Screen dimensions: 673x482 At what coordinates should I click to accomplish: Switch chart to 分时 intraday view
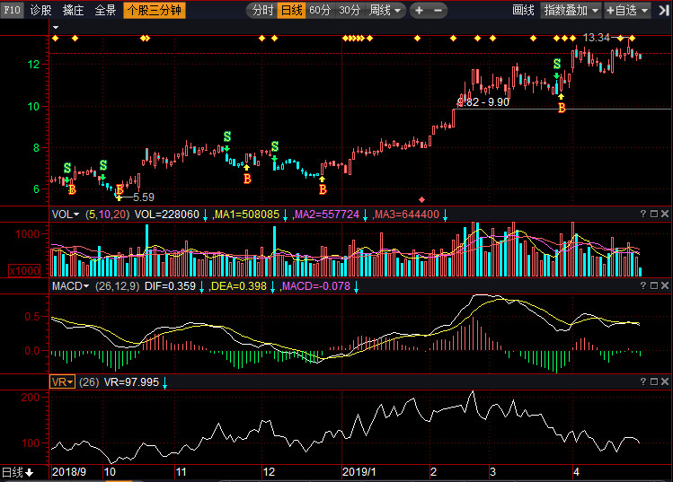tap(262, 11)
